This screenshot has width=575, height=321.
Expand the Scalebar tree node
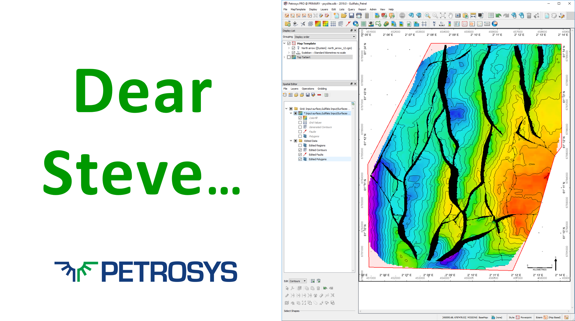289,53
